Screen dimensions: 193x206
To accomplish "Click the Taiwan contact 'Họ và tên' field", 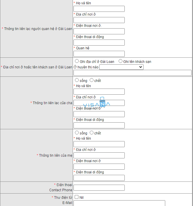I will 99,9.
